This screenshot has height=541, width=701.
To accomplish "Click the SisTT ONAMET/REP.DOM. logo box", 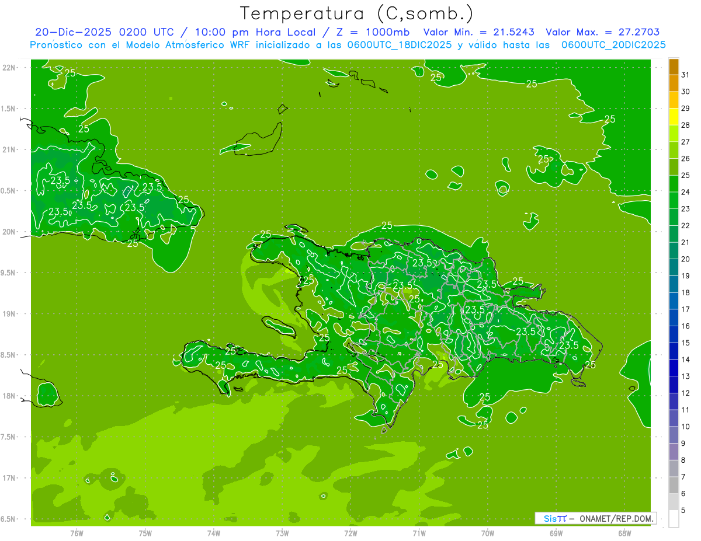I will point(596,518).
